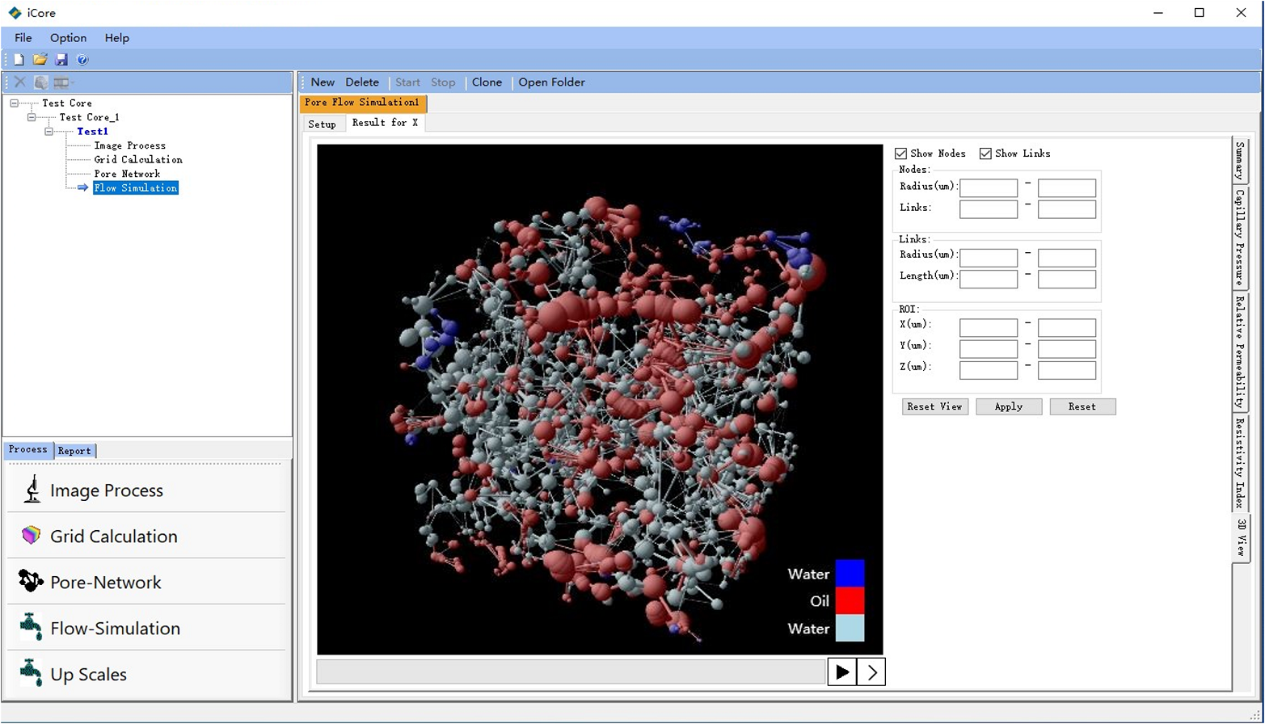This screenshot has height=724, width=1265.
Task: Click the Reset View button
Action: tap(934, 406)
